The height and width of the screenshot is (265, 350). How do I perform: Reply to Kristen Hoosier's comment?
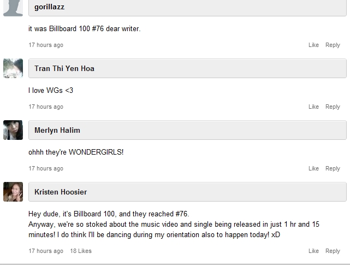coord(333,251)
